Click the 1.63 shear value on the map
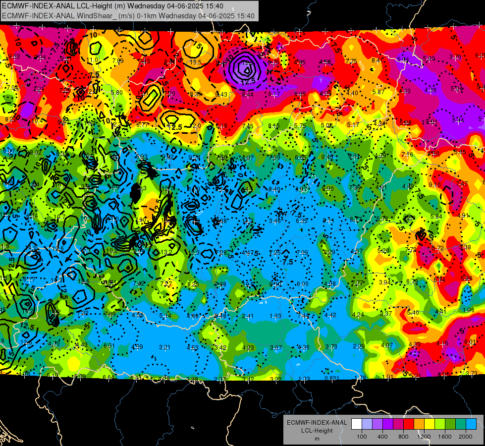This screenshot has height=446, width=485. [x=275, y=316]
